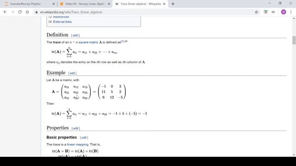Screen dimensions: 296x166
Task: Edit the Definition section
Action: [x=75, y=36]
